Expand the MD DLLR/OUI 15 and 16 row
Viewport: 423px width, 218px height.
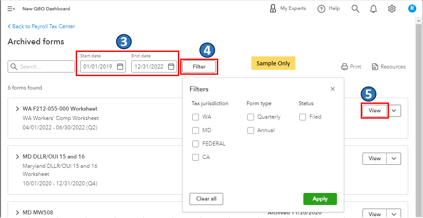click(17, 157)
